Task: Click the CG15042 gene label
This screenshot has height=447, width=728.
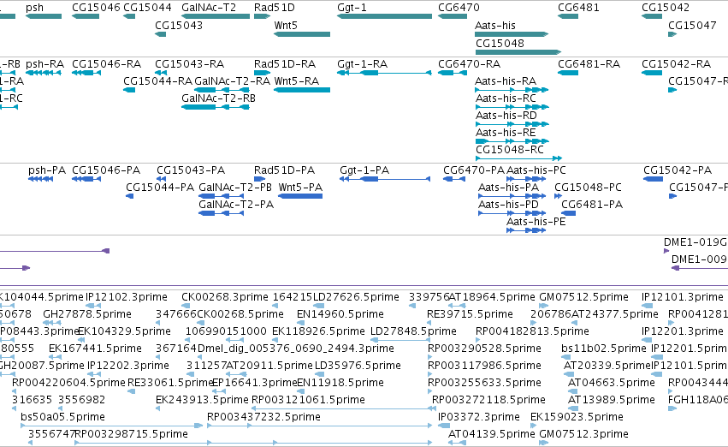Action: [666, 8]
